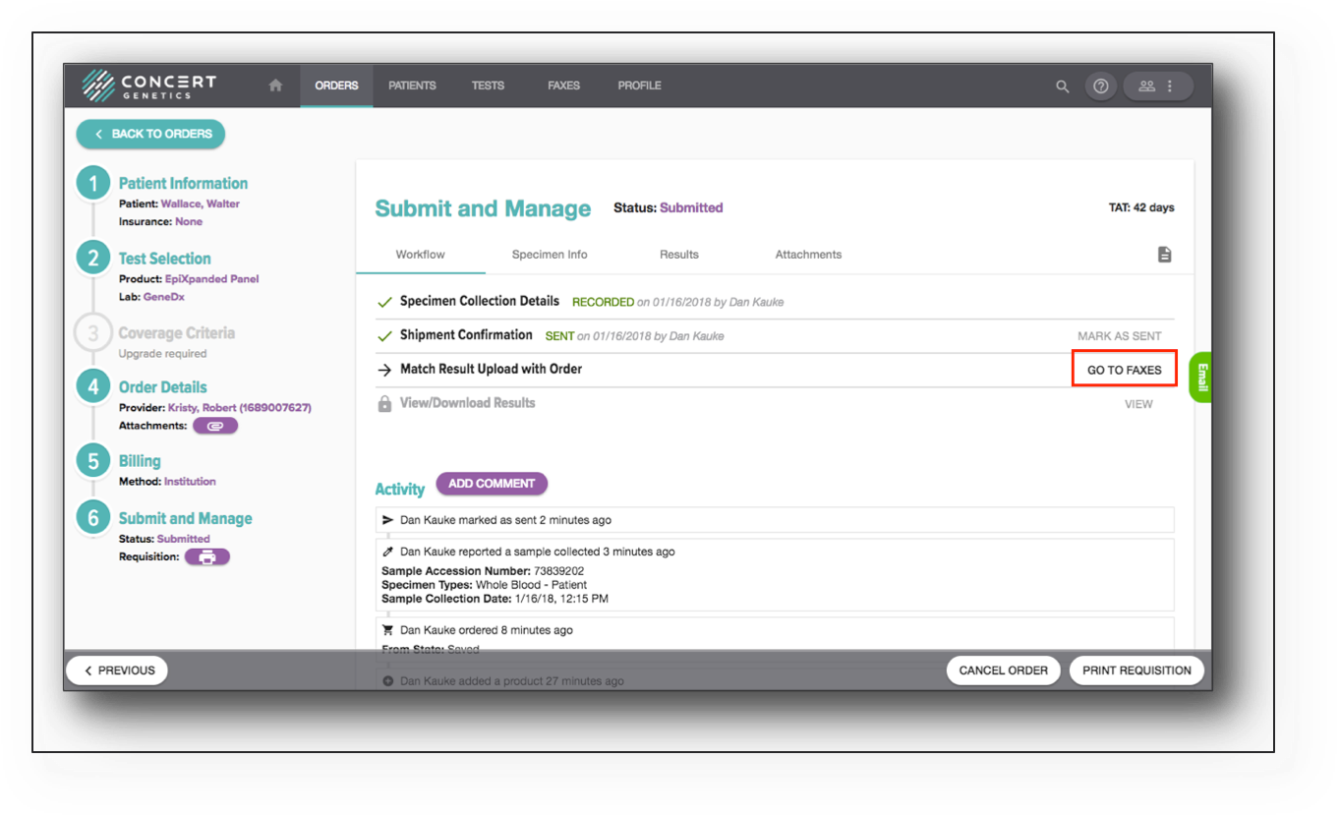Switch to the Results tab
The image size is (1339, 817).
pos(678,254)
